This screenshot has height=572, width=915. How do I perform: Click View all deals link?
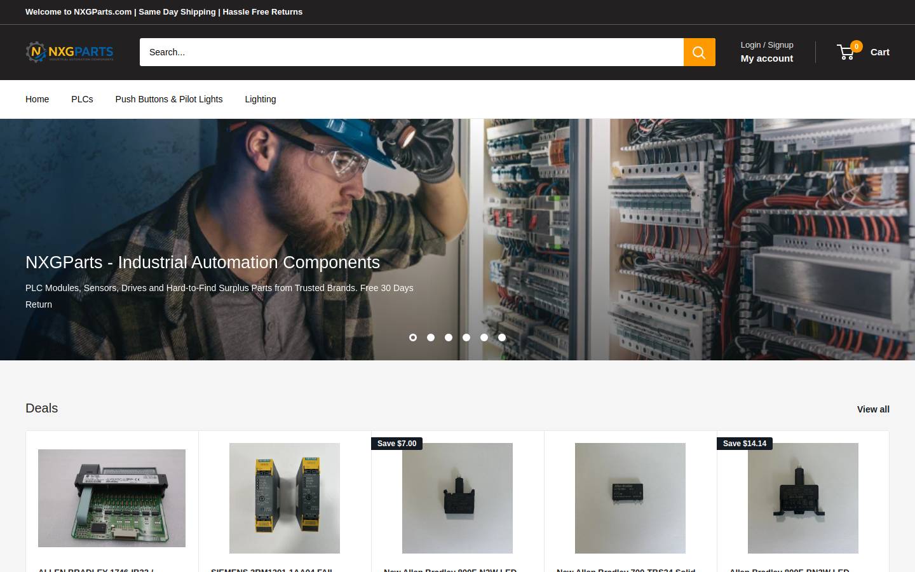pyautogui.click(x=873, y=409)
